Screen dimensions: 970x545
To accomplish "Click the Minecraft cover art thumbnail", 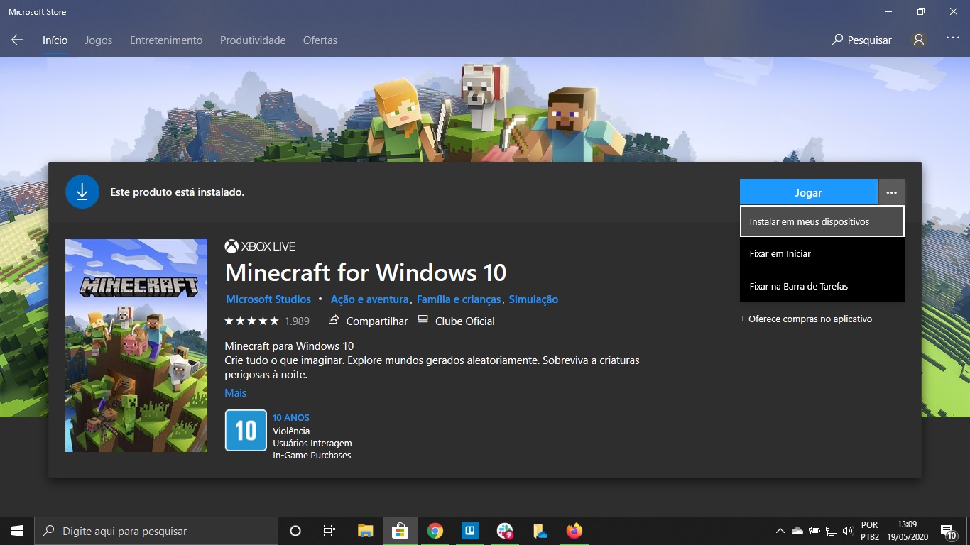I will (x=136, y=346).
